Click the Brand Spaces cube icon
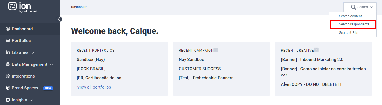 [8, 88]
